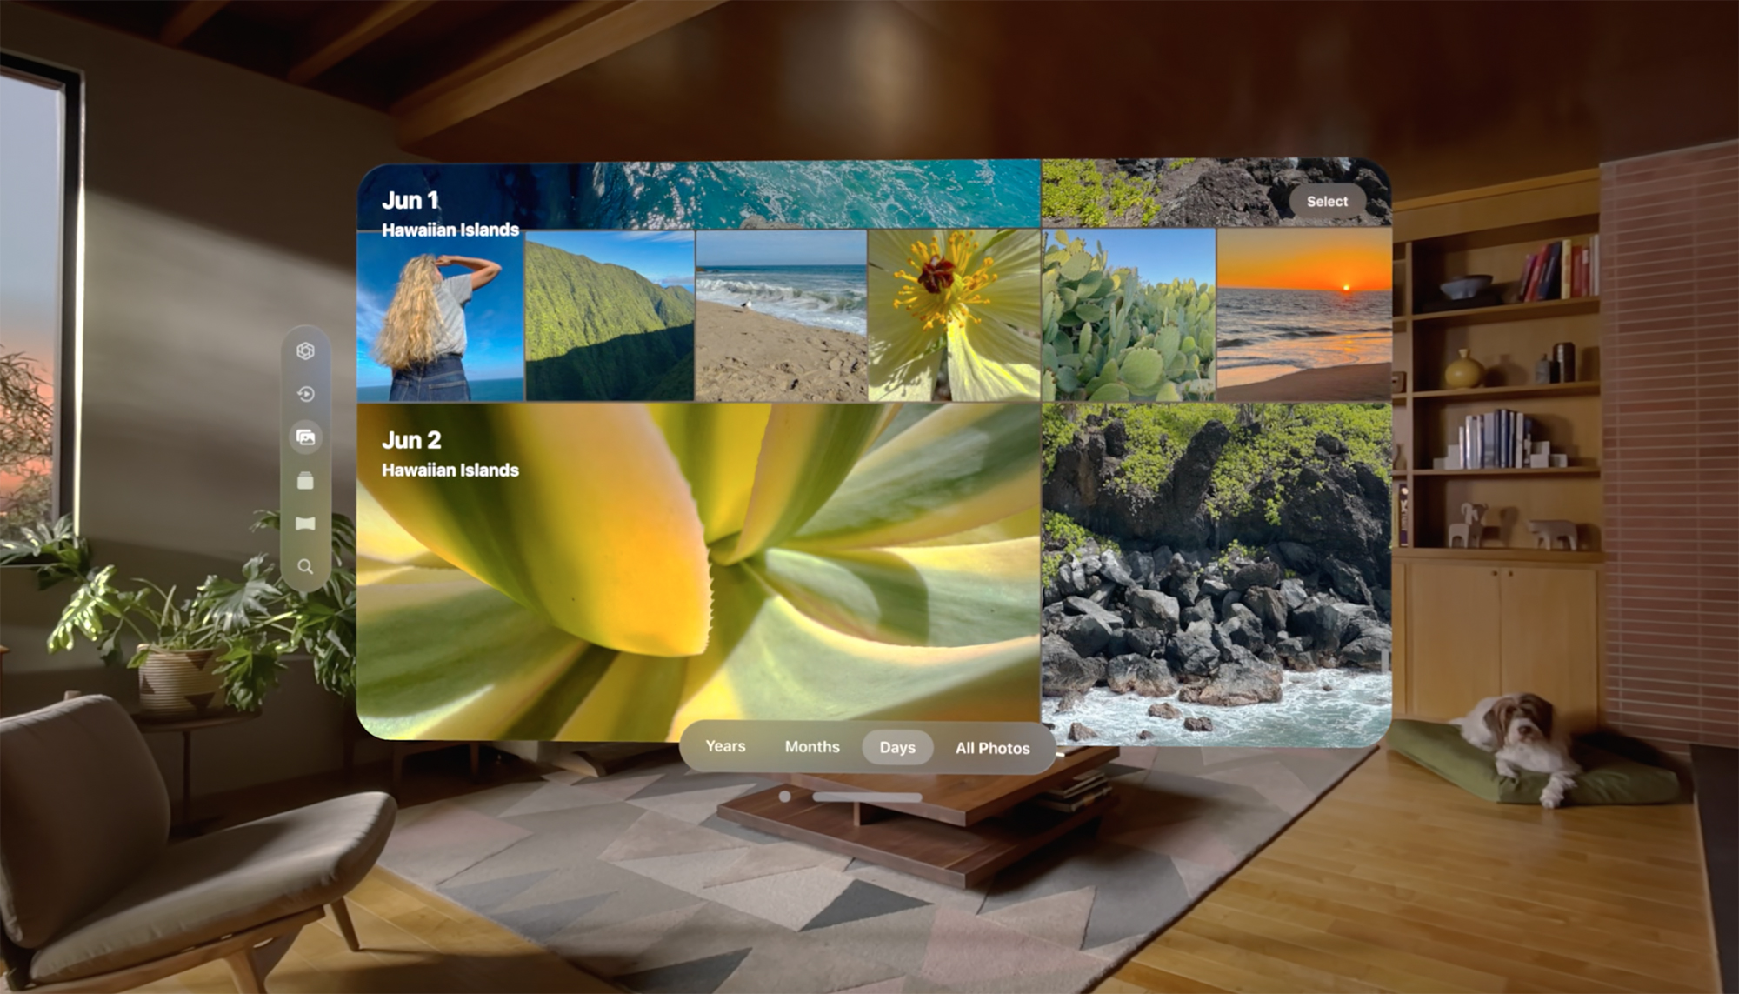Image resolution: width=1739 pixels, height=994 pixels.
Task: Click the Photos library icon in sidebar
Action: (307, 437)
